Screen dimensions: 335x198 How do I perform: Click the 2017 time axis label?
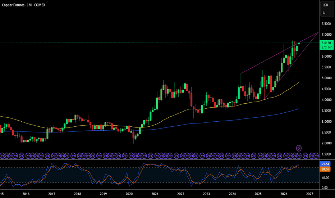[x=52, y=194]
